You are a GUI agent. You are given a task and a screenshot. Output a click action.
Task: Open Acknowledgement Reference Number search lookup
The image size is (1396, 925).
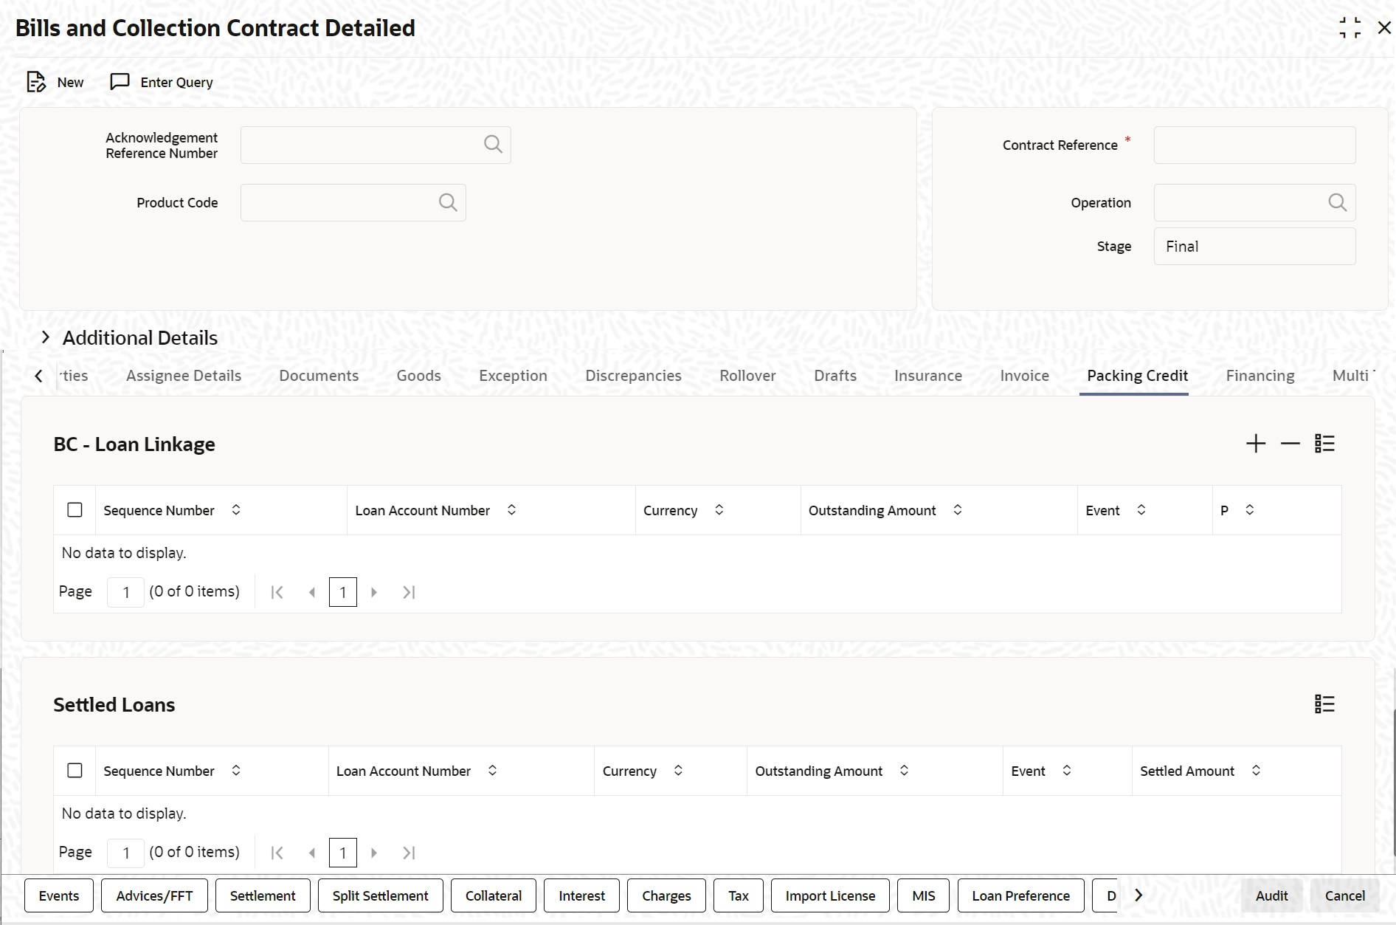click(493, 145)
